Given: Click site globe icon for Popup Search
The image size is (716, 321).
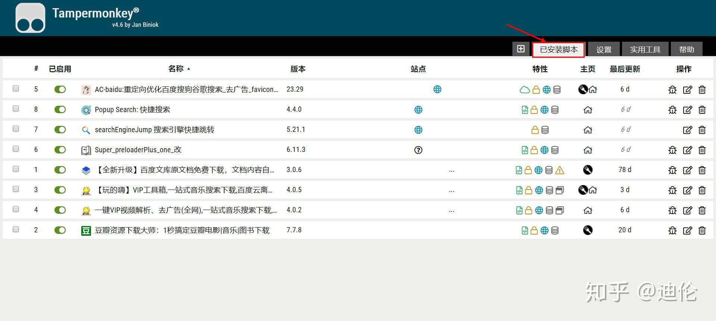Looking at the screenshot, I should (x=418, y=110).
